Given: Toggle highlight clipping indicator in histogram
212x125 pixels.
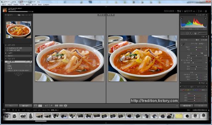Looking at the screenshot, I should [205, 18].
